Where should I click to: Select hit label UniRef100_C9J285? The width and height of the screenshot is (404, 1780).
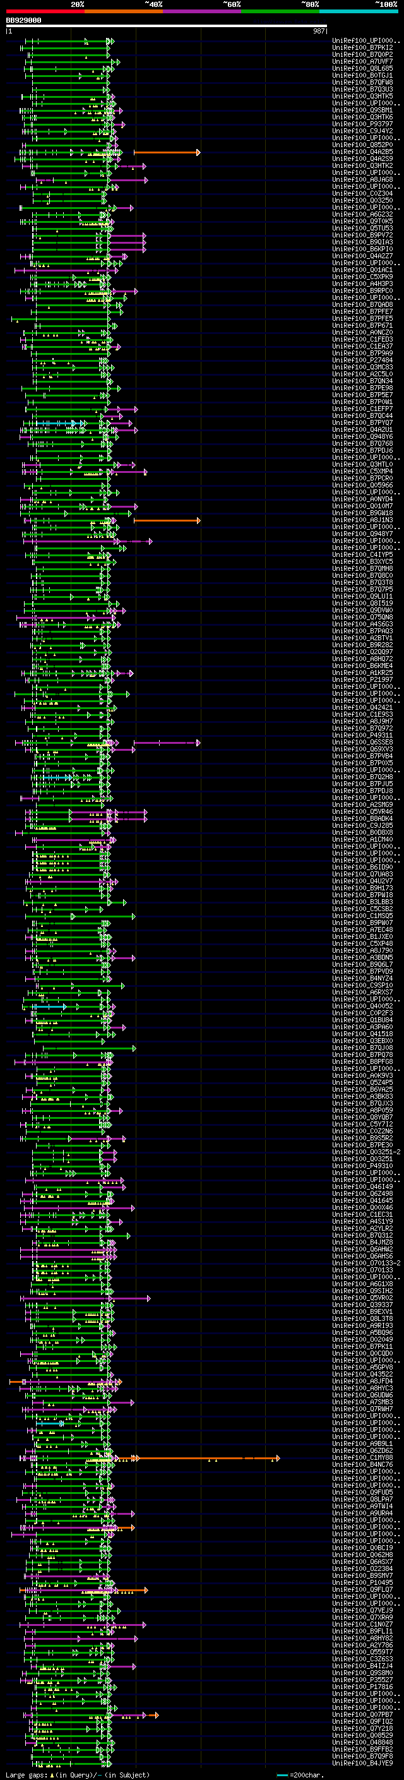(x=362, y=826)
